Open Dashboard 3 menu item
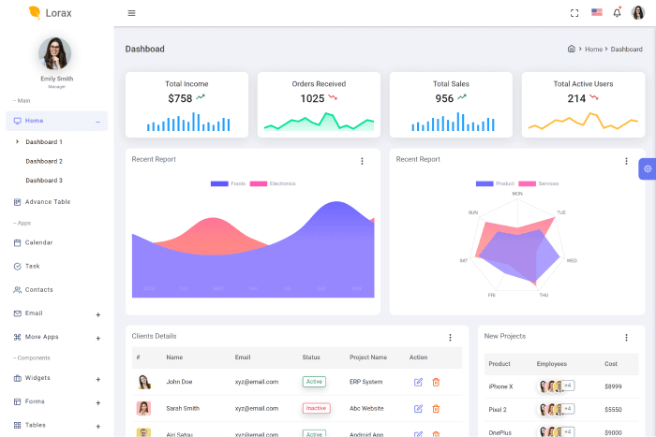 coord(44,181)
